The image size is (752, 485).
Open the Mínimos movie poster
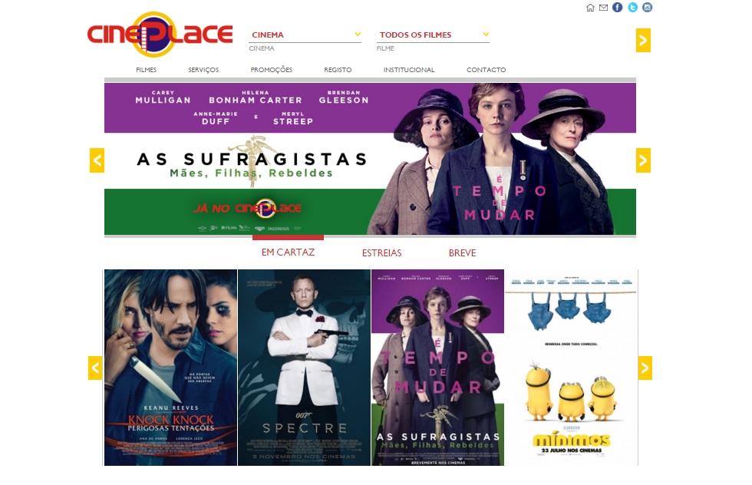pos(571,368)
